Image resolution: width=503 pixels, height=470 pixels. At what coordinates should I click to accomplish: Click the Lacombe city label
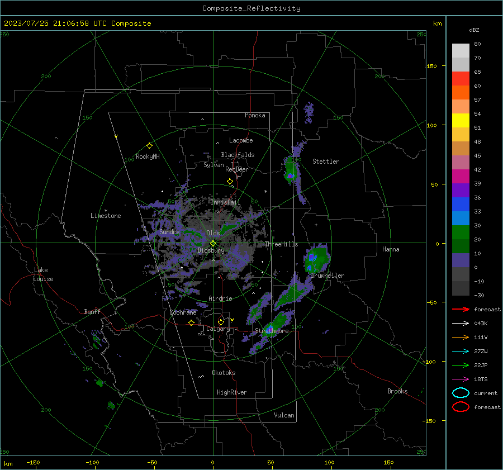(x=241, y=140)
